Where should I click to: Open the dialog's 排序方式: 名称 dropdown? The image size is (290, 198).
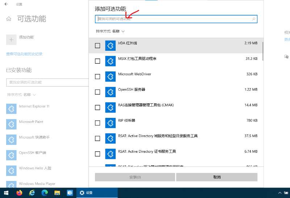click(x=110, y=31)
